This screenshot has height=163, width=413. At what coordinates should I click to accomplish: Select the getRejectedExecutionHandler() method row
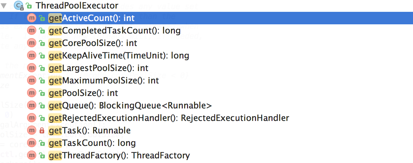point(169,118)
